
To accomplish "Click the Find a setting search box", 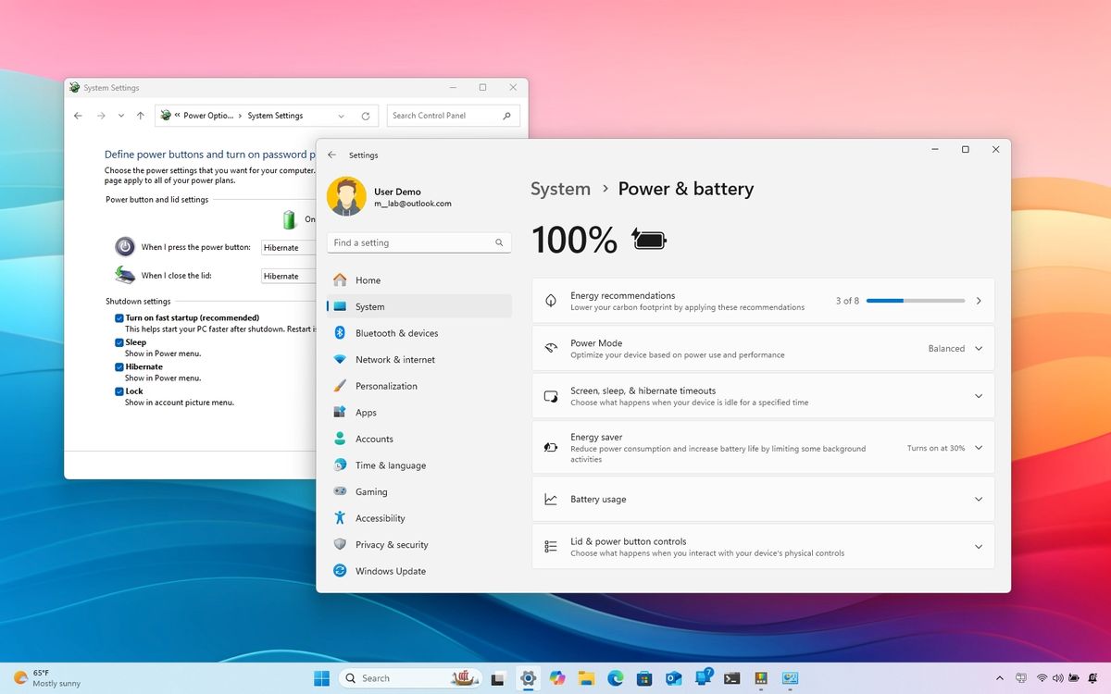I will (418, 242).
